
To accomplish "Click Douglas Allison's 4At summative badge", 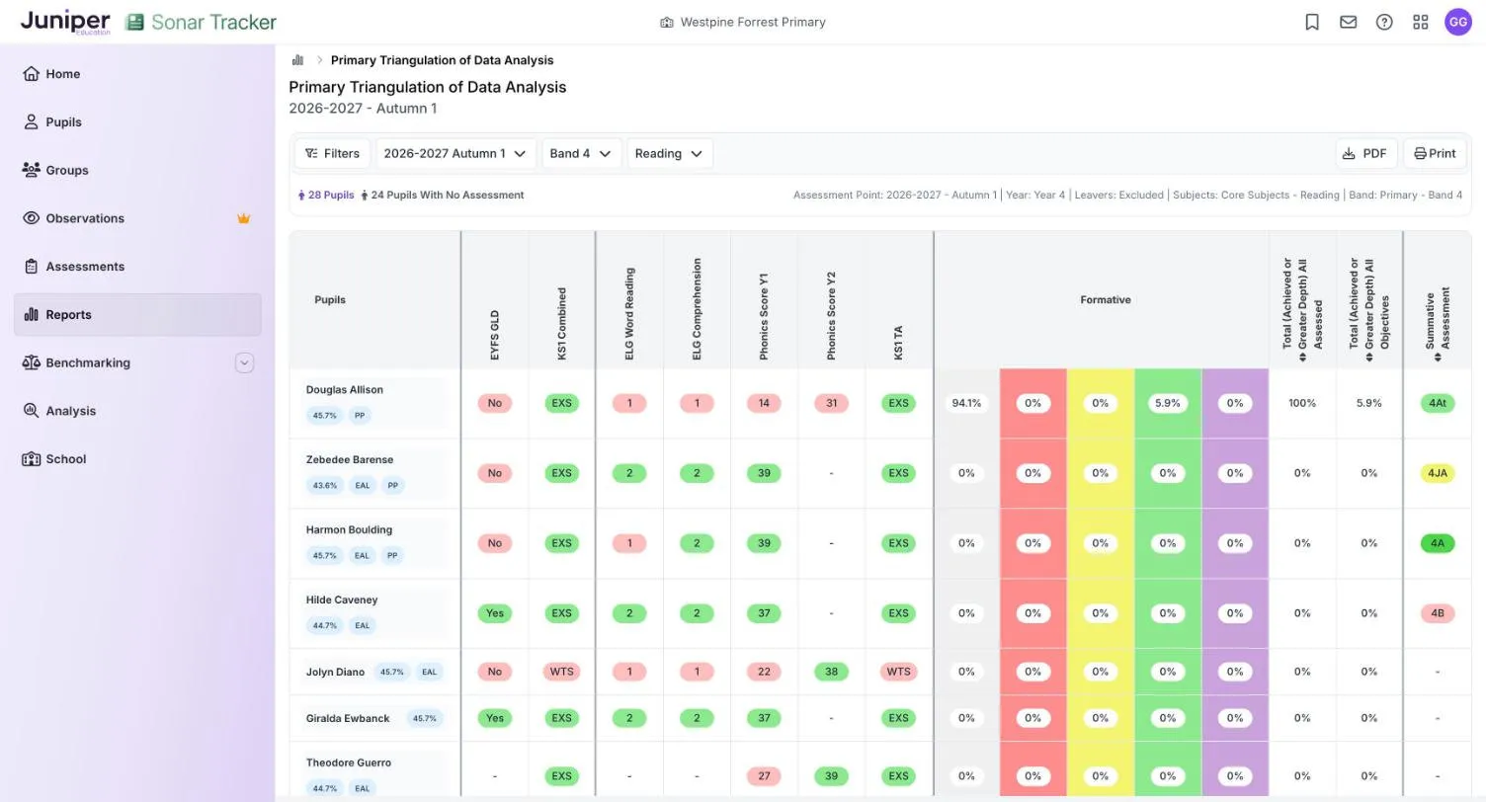I will 1437,403.
